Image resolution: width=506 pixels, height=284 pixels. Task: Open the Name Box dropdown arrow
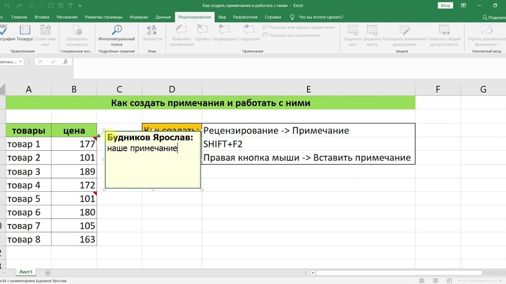pos(21,61)
